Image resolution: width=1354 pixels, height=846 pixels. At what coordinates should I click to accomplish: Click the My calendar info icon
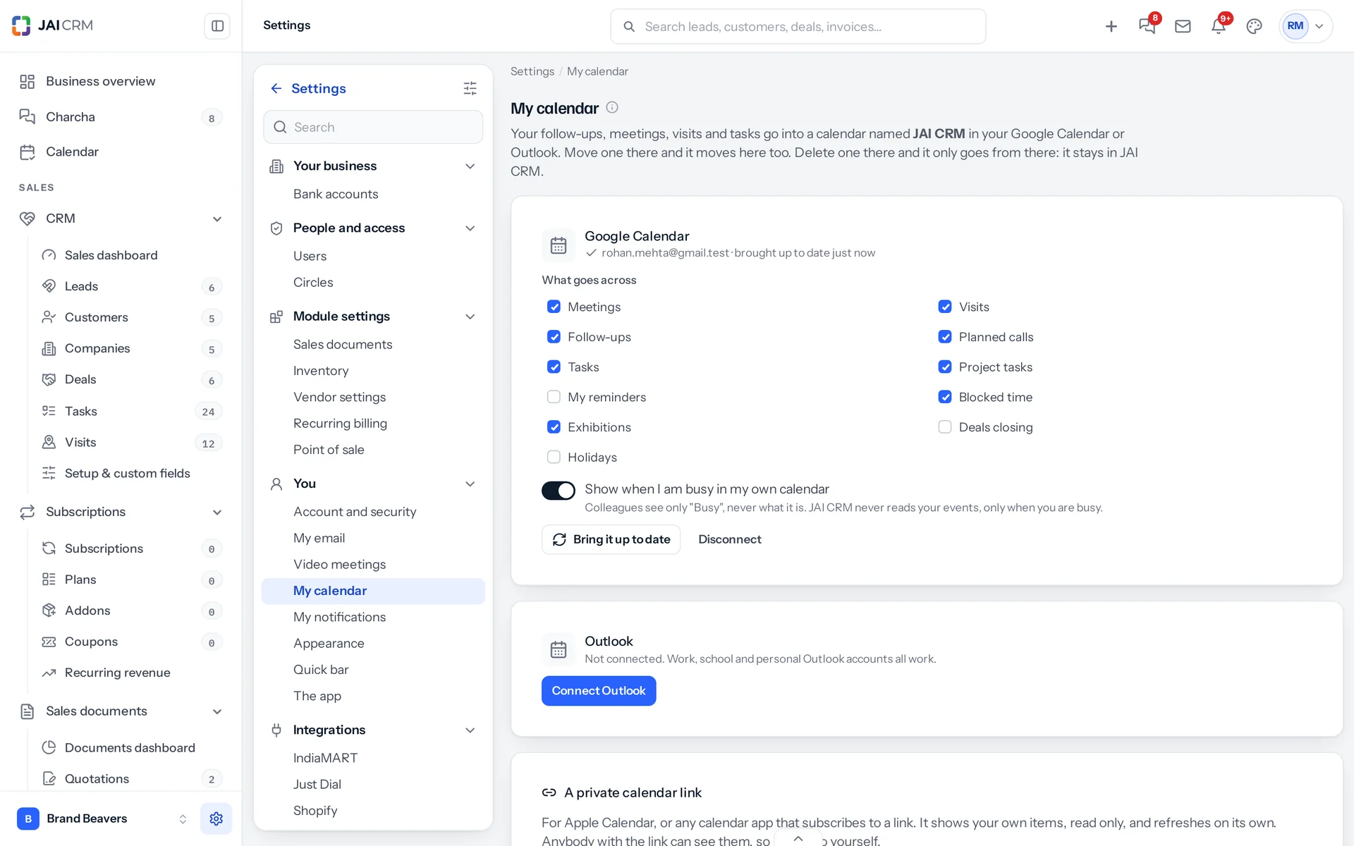(x=612, y=107)
